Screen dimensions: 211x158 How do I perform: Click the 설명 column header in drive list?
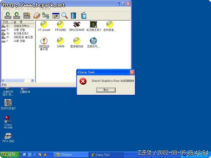[x=23, y=22]
